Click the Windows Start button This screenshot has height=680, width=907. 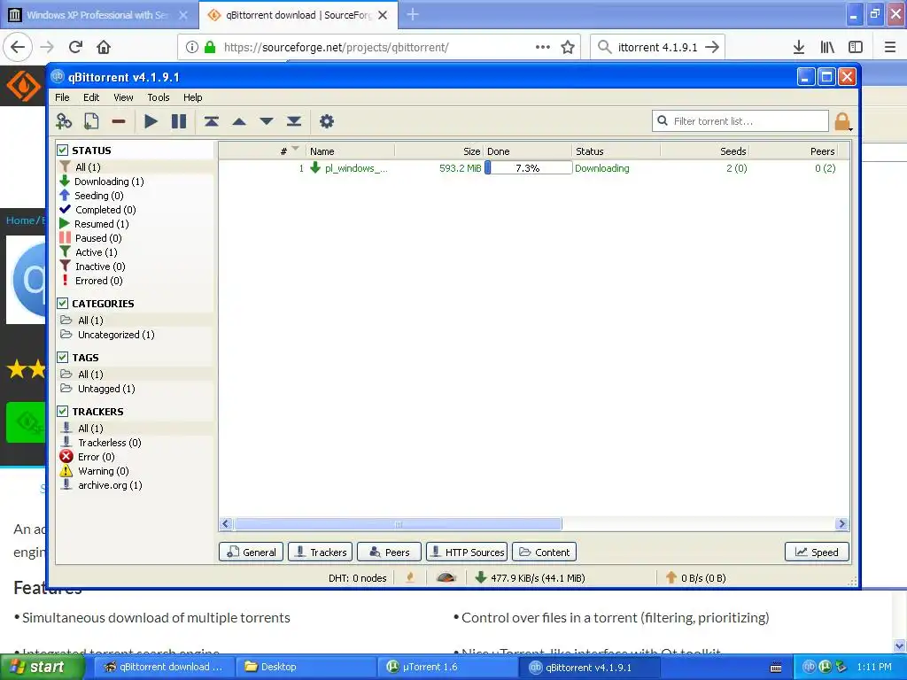43,667
